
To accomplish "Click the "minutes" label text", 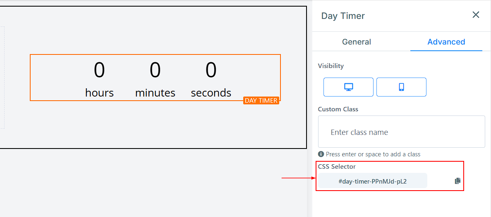I will coord(155,93).
